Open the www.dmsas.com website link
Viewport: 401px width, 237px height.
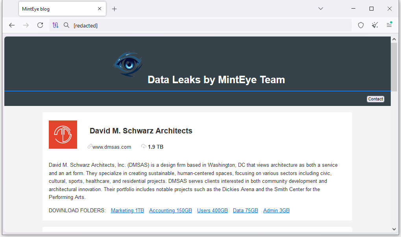click(x=112, y=147)
